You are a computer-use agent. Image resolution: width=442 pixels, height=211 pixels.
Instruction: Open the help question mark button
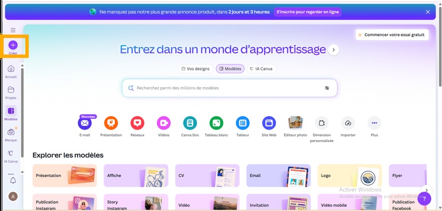[424, 199]
